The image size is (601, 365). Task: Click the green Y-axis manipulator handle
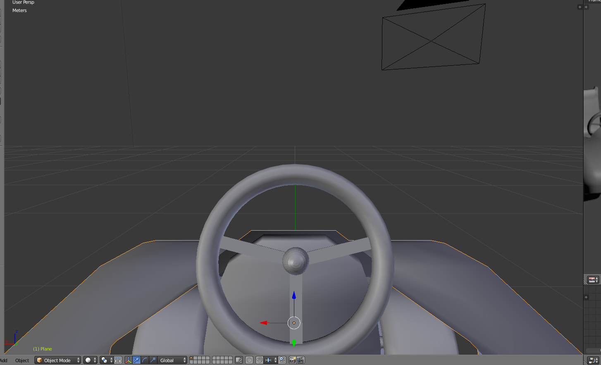coord(294,343)
